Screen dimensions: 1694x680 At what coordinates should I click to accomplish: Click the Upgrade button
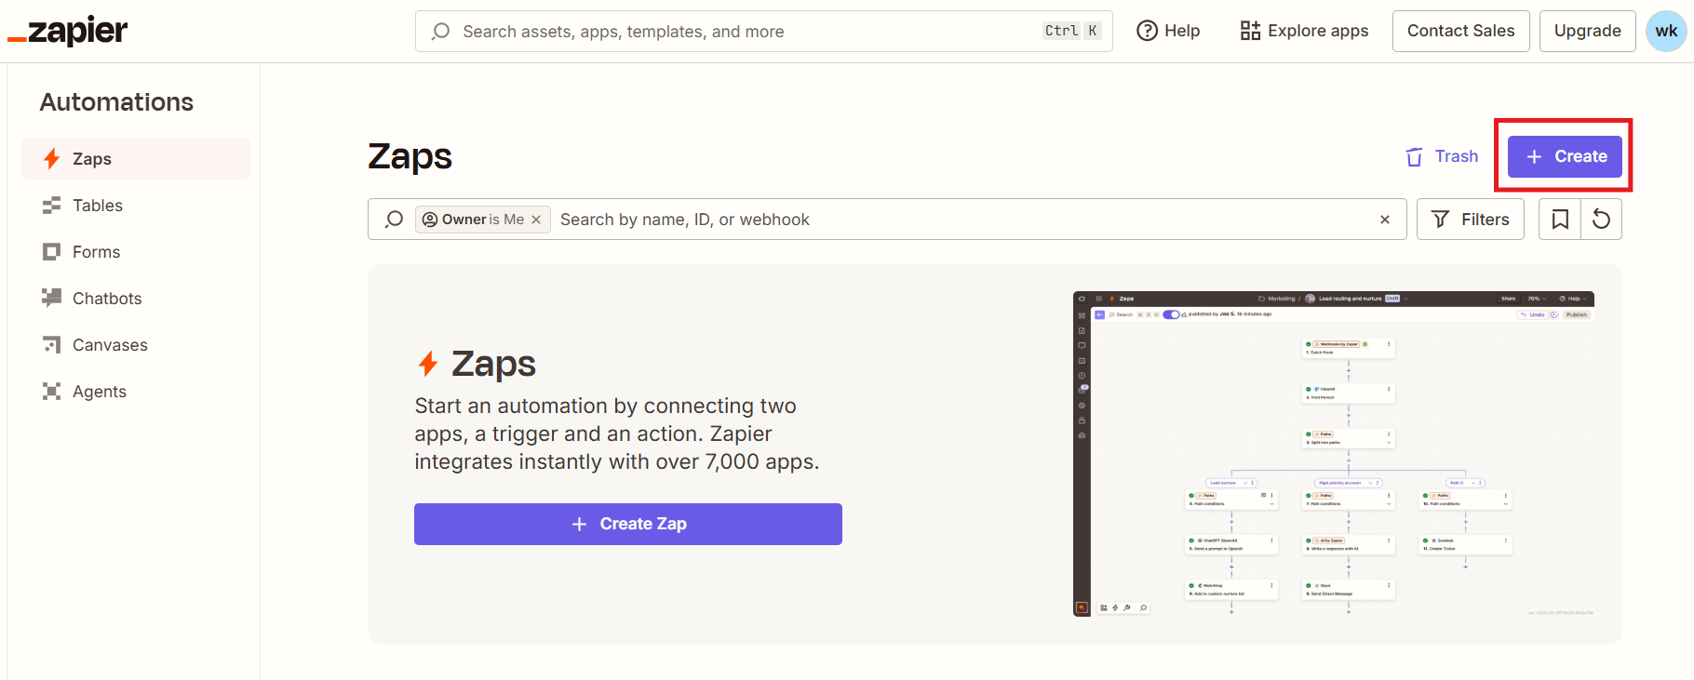[1587, 31]
